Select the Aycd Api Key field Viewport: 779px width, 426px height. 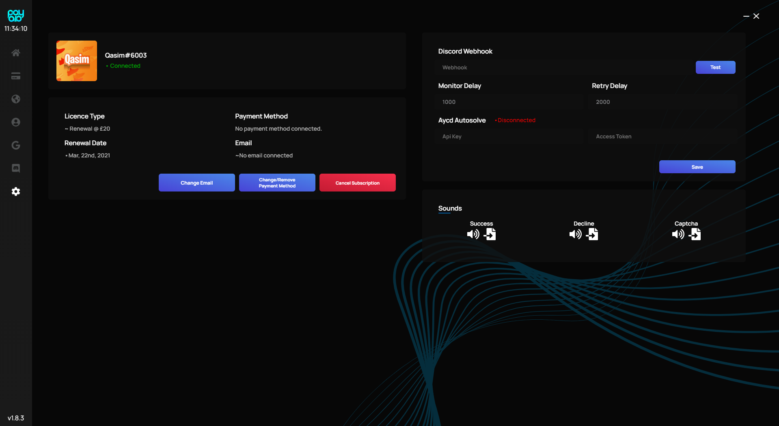click(x=509, y=136)
